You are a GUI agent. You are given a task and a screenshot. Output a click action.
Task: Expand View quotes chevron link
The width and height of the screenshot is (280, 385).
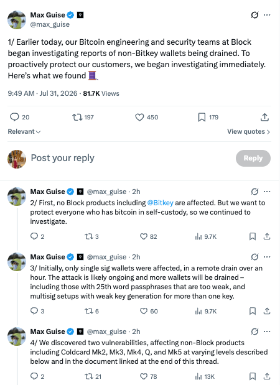(248, 132)
